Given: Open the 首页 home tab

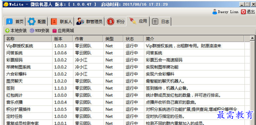Looking at the screenshot, I should point(14,21).
